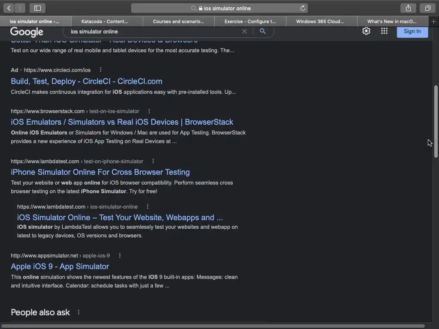439x329 pixels.
Task: Open iOS Simulator Online – Test Your Website link
Action: point(120,217)
